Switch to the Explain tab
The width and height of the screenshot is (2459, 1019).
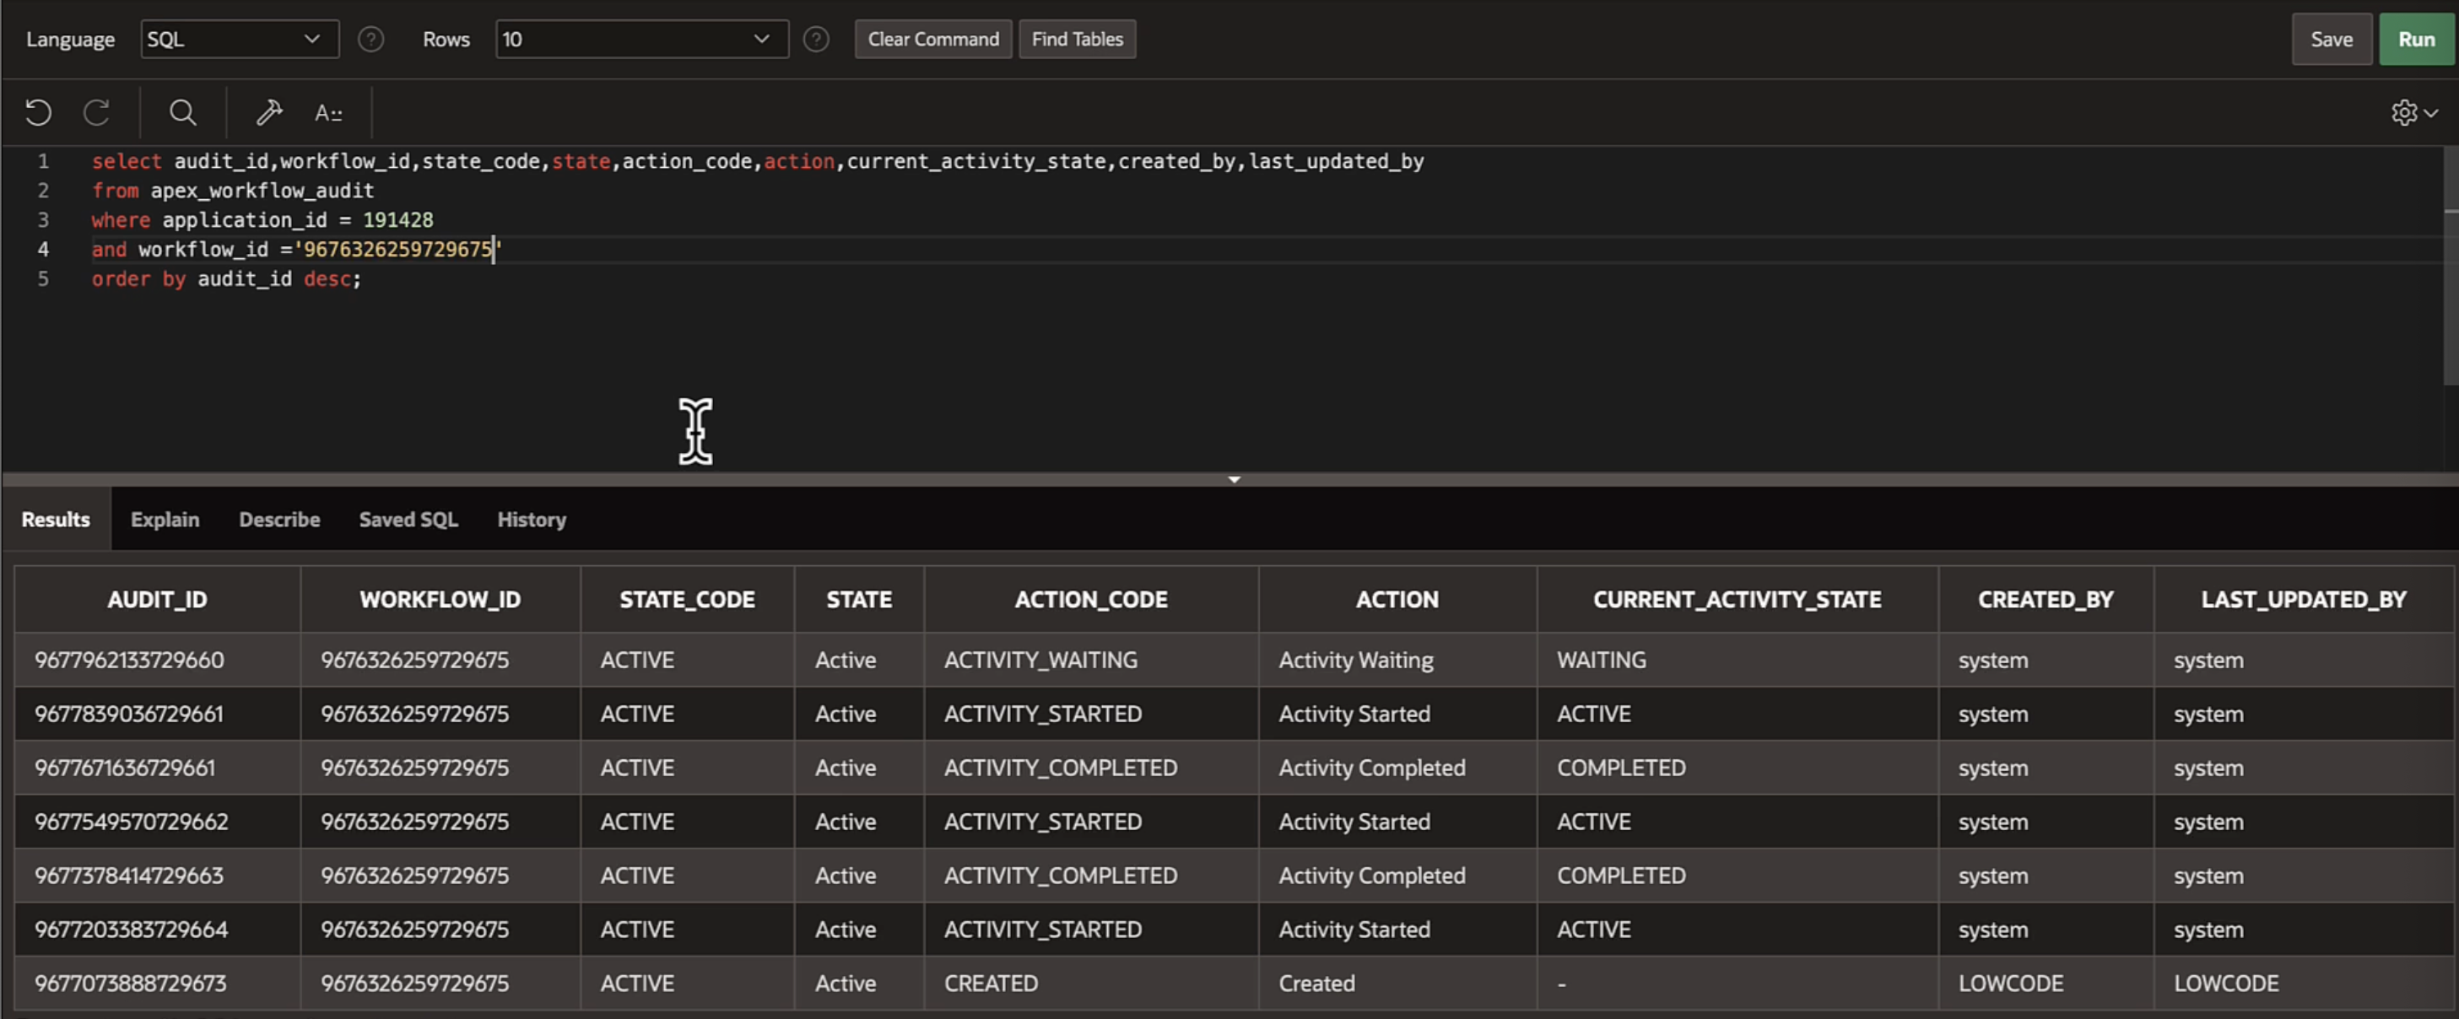[x=165, y=519]
